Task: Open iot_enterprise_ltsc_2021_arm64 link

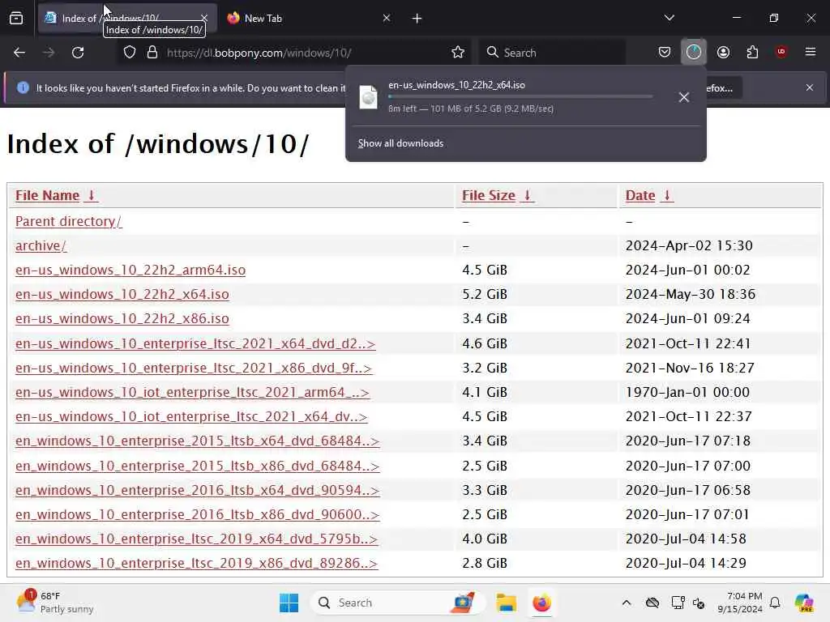Action: (x=192, y=392)
